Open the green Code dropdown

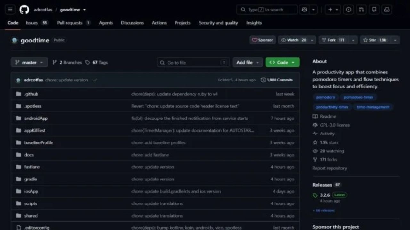pyautogui.click(x=283, y=62)
